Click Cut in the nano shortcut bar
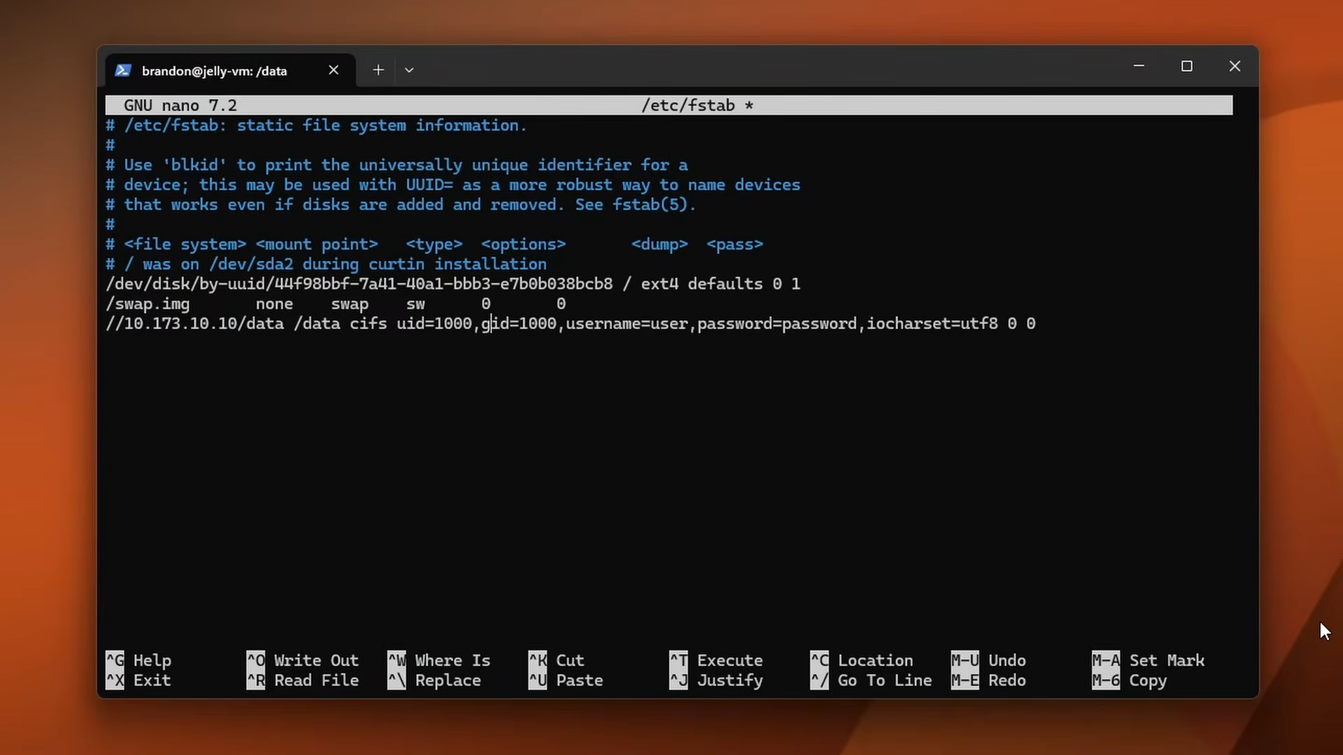 569,660
